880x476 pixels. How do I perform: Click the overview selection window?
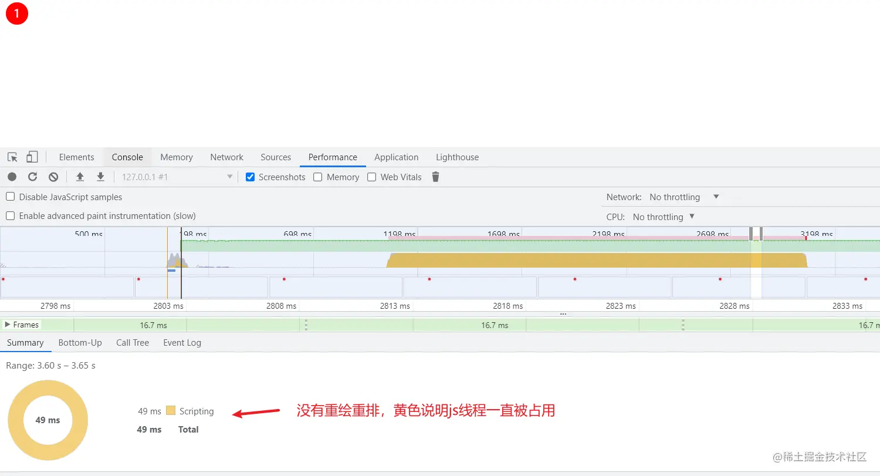click(x=756, y=263)
